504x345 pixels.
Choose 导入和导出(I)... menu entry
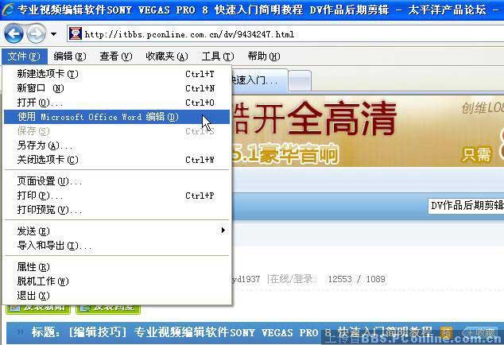click(x=117, y=246)
